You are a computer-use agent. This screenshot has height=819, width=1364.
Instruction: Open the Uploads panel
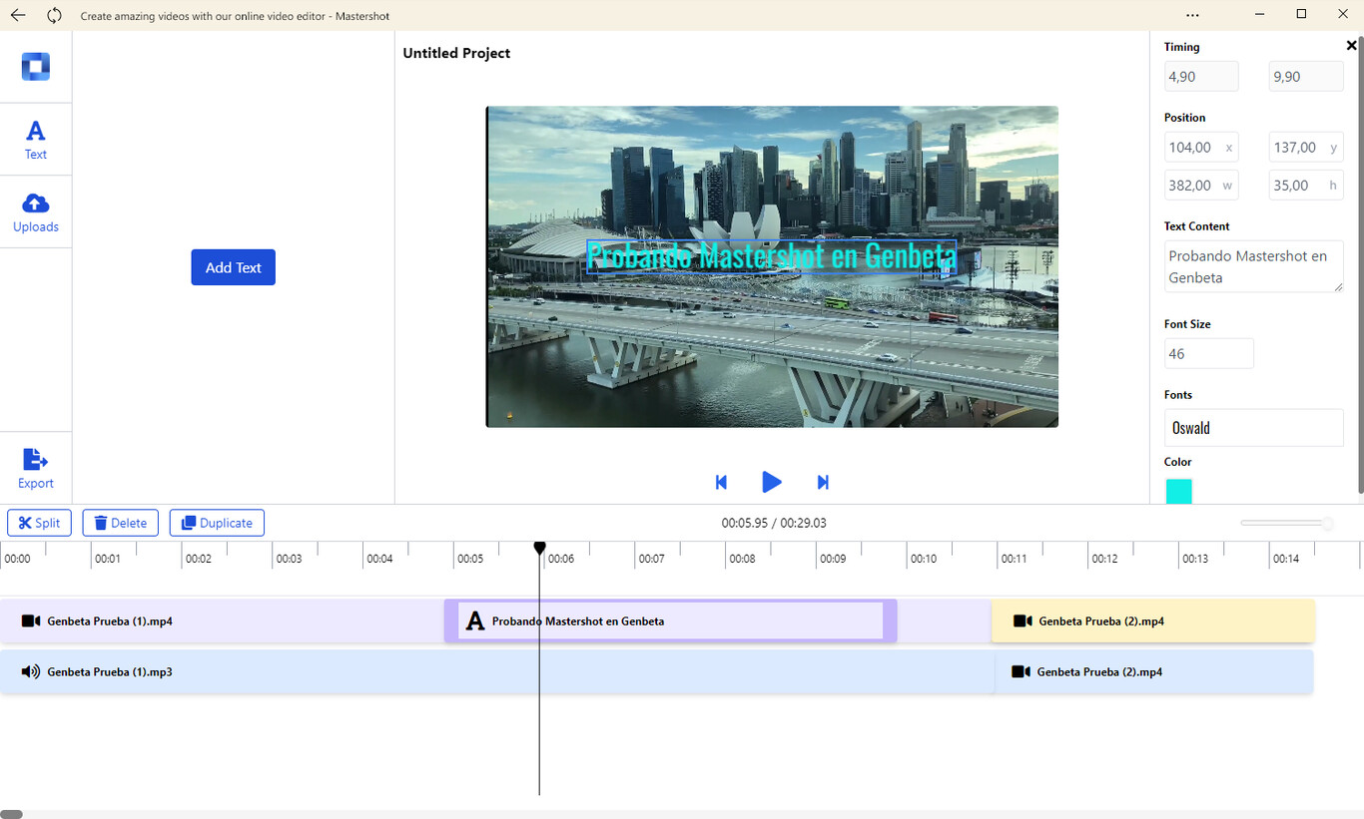(x=36, y=211)
